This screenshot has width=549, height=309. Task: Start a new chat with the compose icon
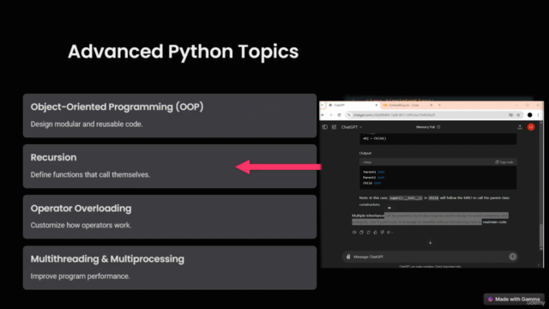[334, 127]
